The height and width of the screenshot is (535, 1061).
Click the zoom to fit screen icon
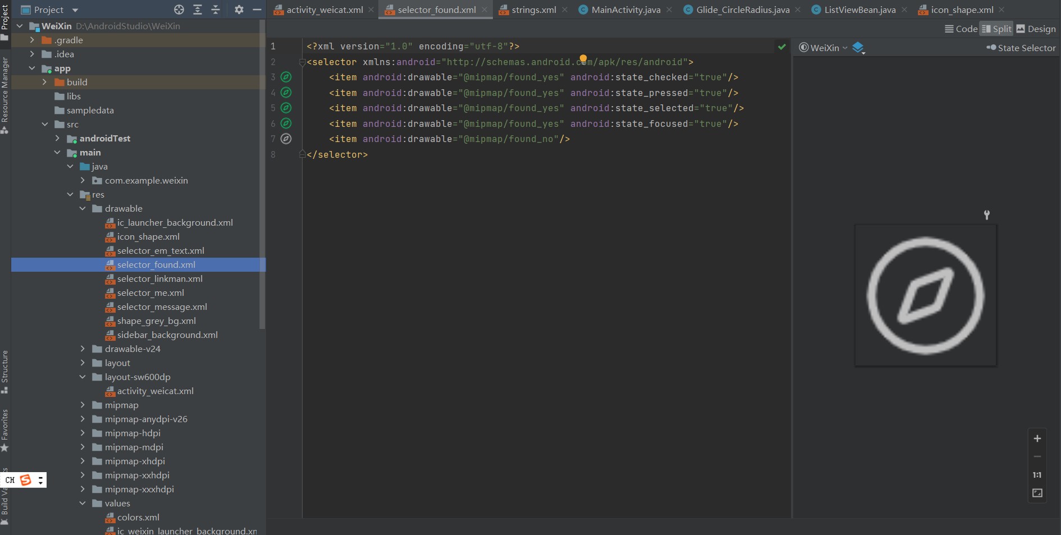pos(1037,493)
